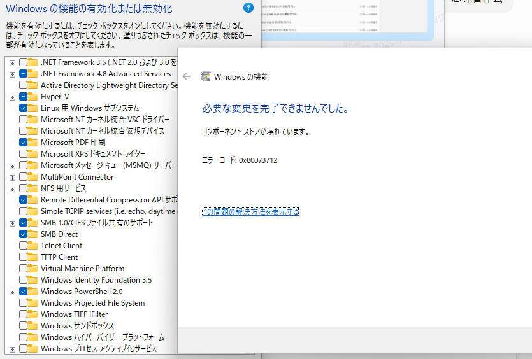The height and width of the screenshot is (359, 532).
Task: Expand the NFS 用サービス node
Action: [12, 189]
